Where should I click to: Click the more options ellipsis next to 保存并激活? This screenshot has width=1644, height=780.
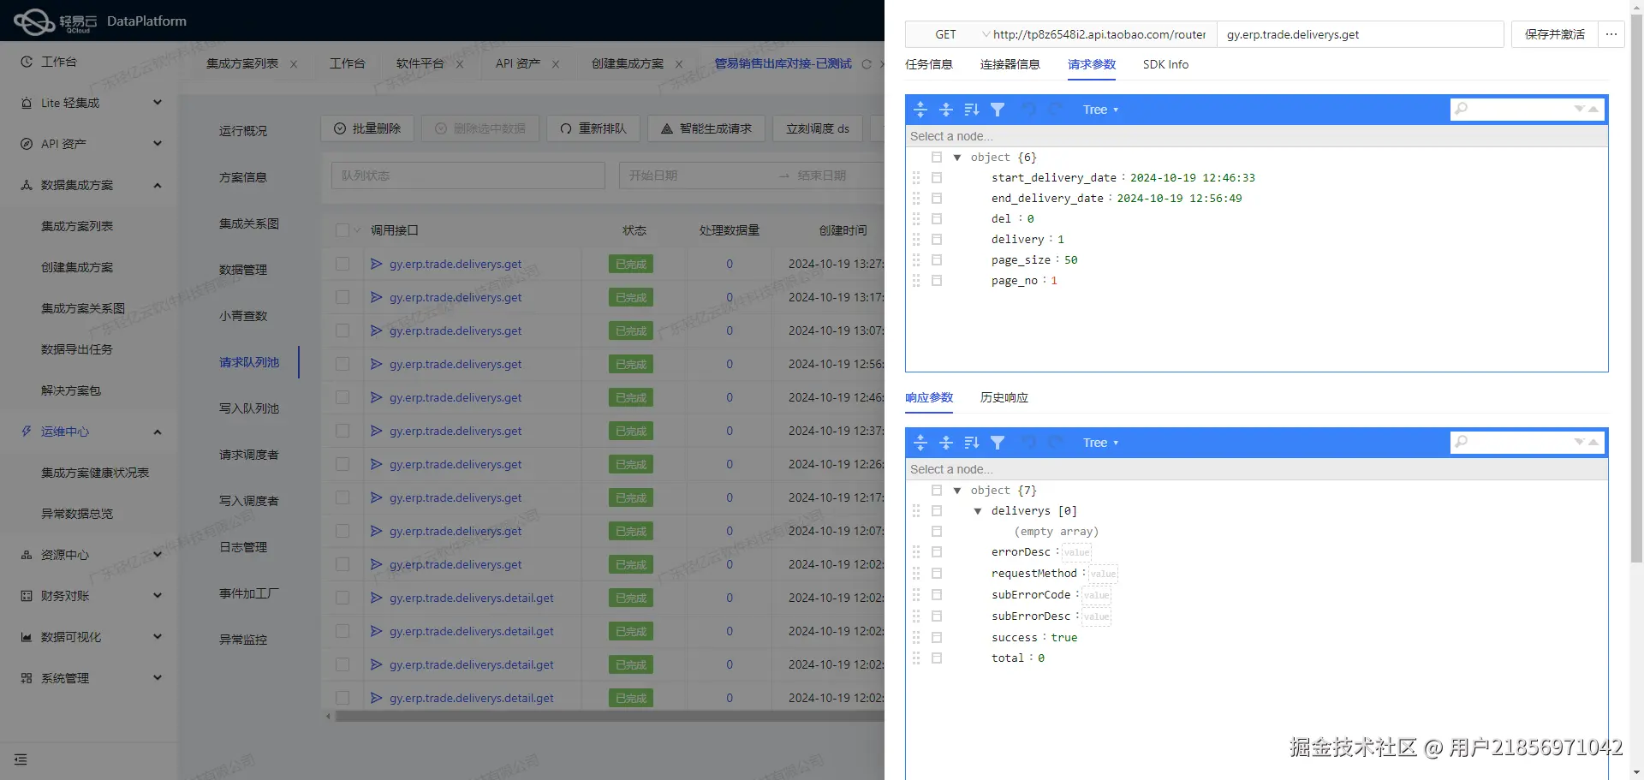[1611, 34]
